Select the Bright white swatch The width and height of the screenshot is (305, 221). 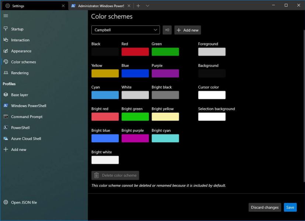pos(105,160)
